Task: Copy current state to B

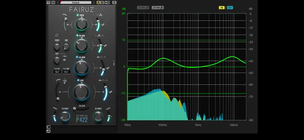Action: 107,3
